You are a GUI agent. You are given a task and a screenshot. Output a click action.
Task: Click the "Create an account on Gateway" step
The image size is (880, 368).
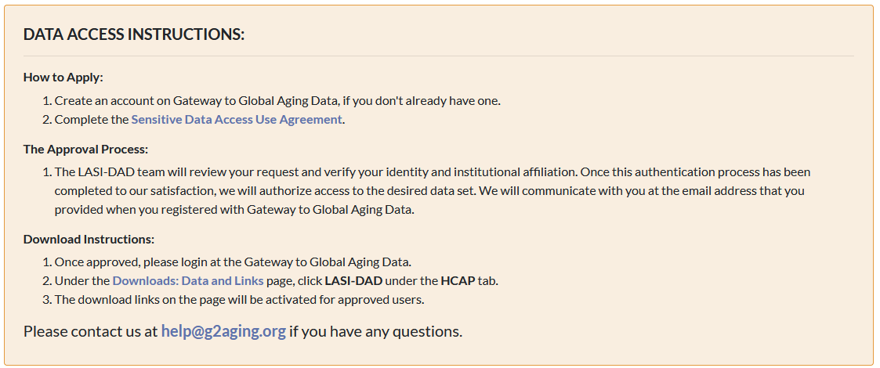[277, 101]
